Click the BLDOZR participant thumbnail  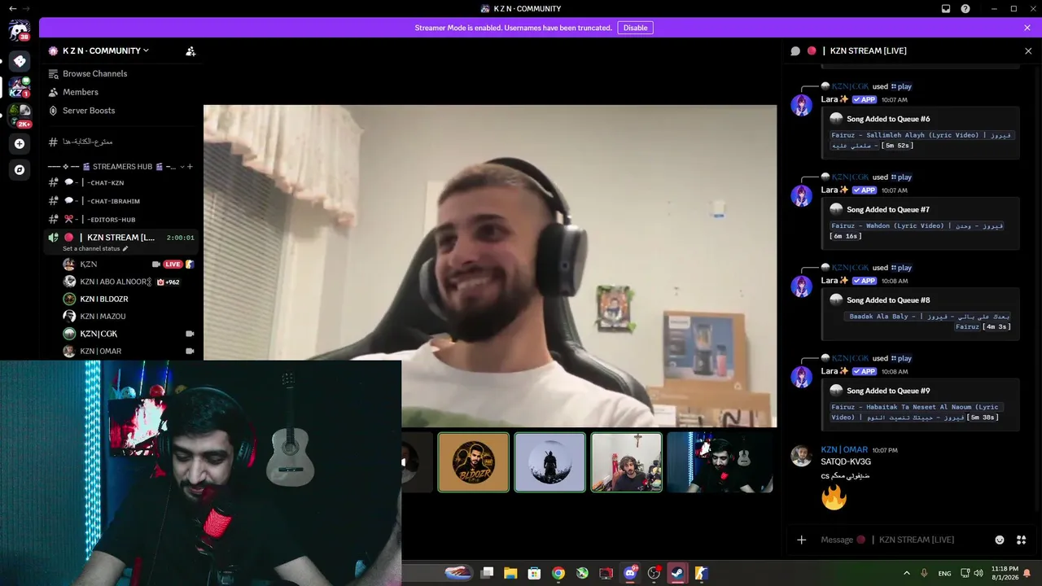(473, 462)
